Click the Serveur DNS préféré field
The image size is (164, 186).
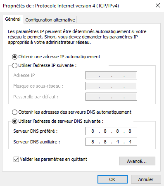pos(111,131)
